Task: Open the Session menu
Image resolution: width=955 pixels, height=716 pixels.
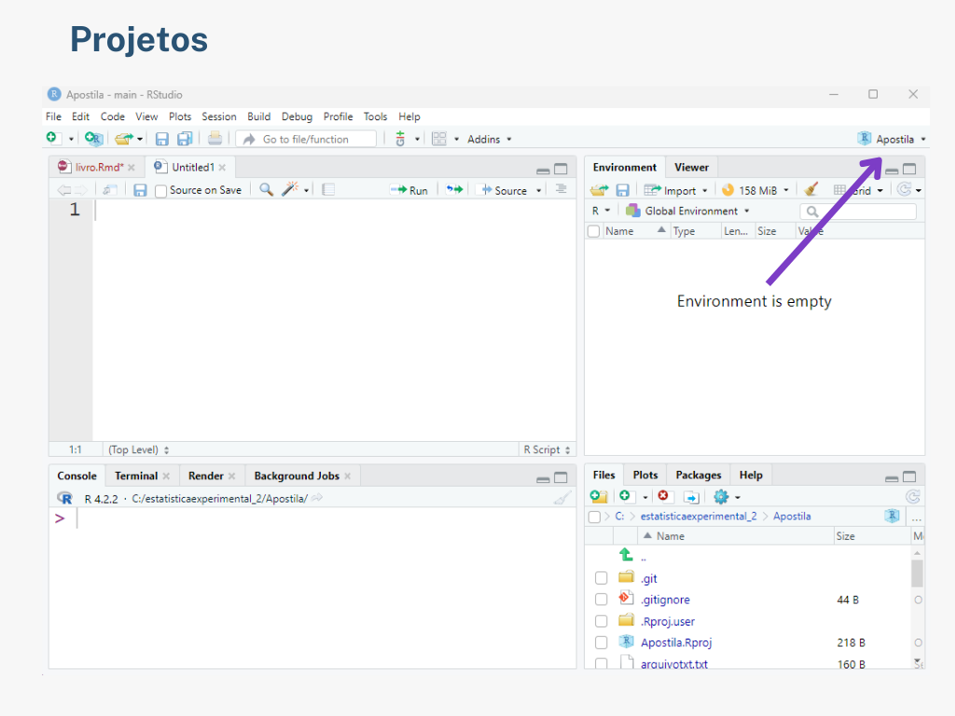Action: pos(219,117)
